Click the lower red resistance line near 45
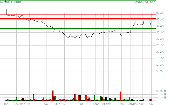Image resolution: width=170 pixels, height=105 pixels. pyautogui.click(x=78, y=19)
